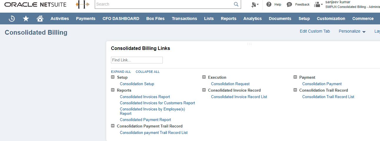Open the Documents menu

pos(280,19)
